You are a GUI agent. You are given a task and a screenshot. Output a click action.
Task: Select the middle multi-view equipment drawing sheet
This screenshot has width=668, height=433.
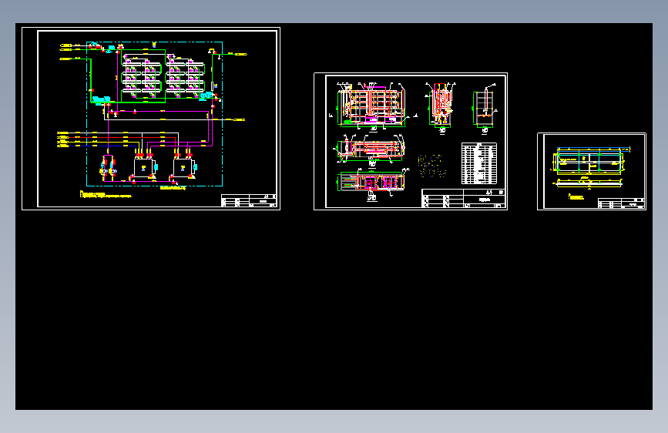(411, 141)
